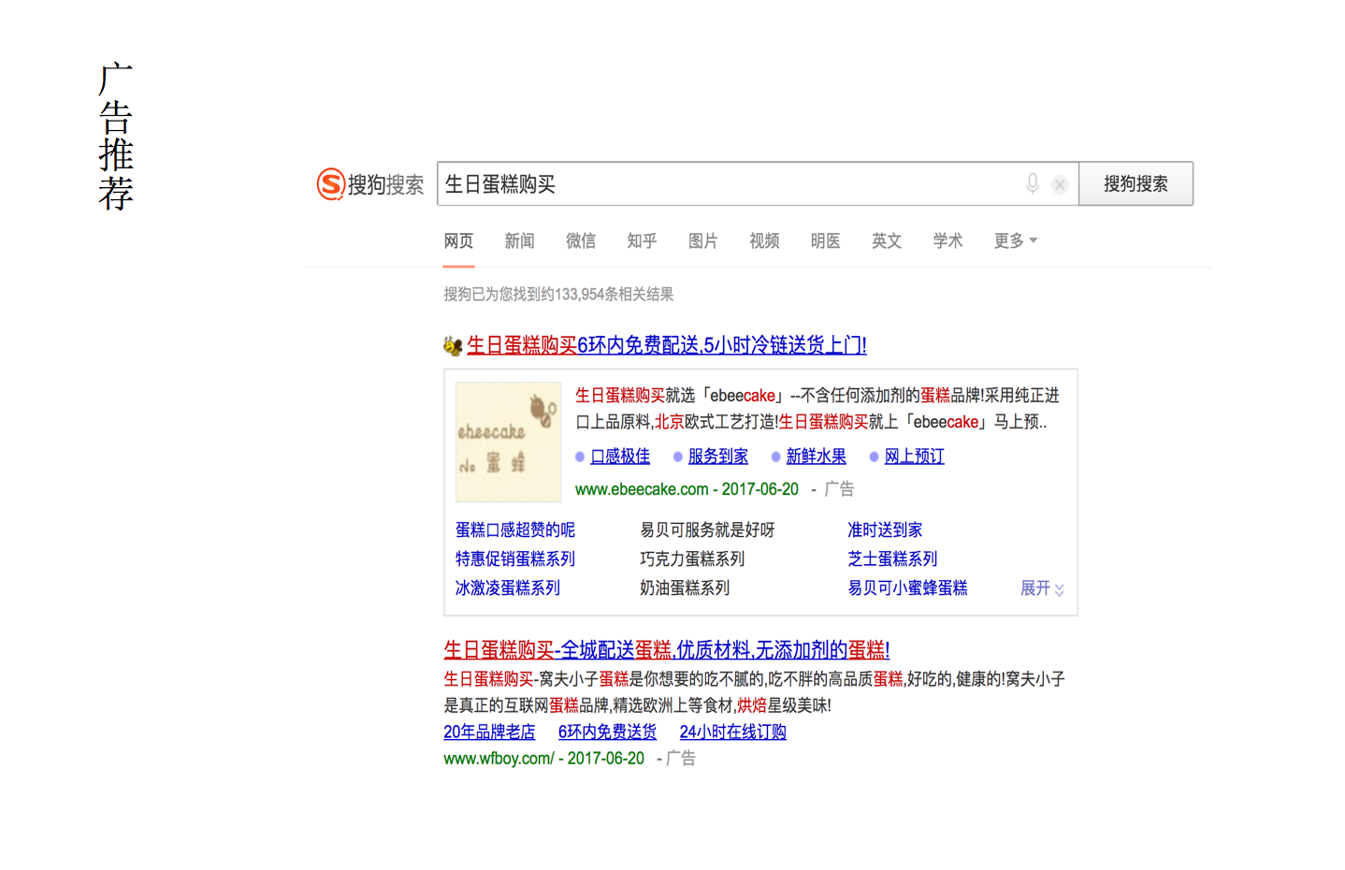1345x870 pixels.
Task: Click the 24小时在线订购 link
Action: 732,732
